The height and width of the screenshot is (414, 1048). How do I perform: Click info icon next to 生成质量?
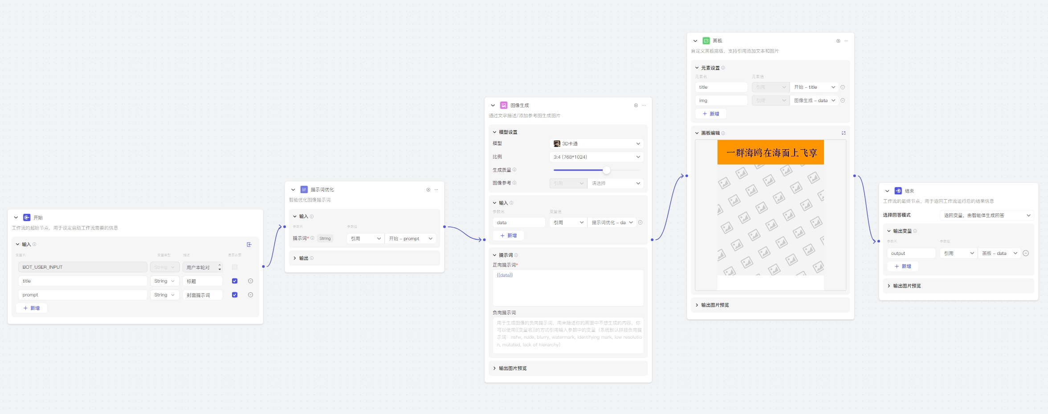(514, 169)
